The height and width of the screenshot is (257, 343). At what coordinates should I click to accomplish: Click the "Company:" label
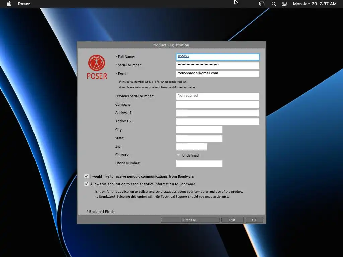click(123, 104)
